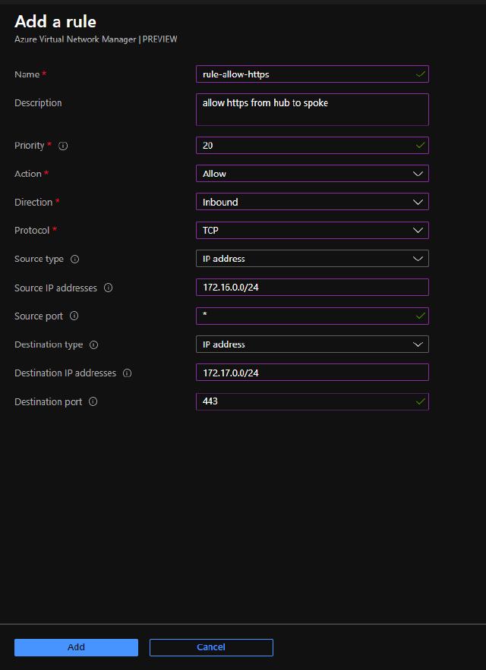486x670 pixels.
Task: Click the Destination port info icon
Action: pyautogui.click(x=93, y=402)
